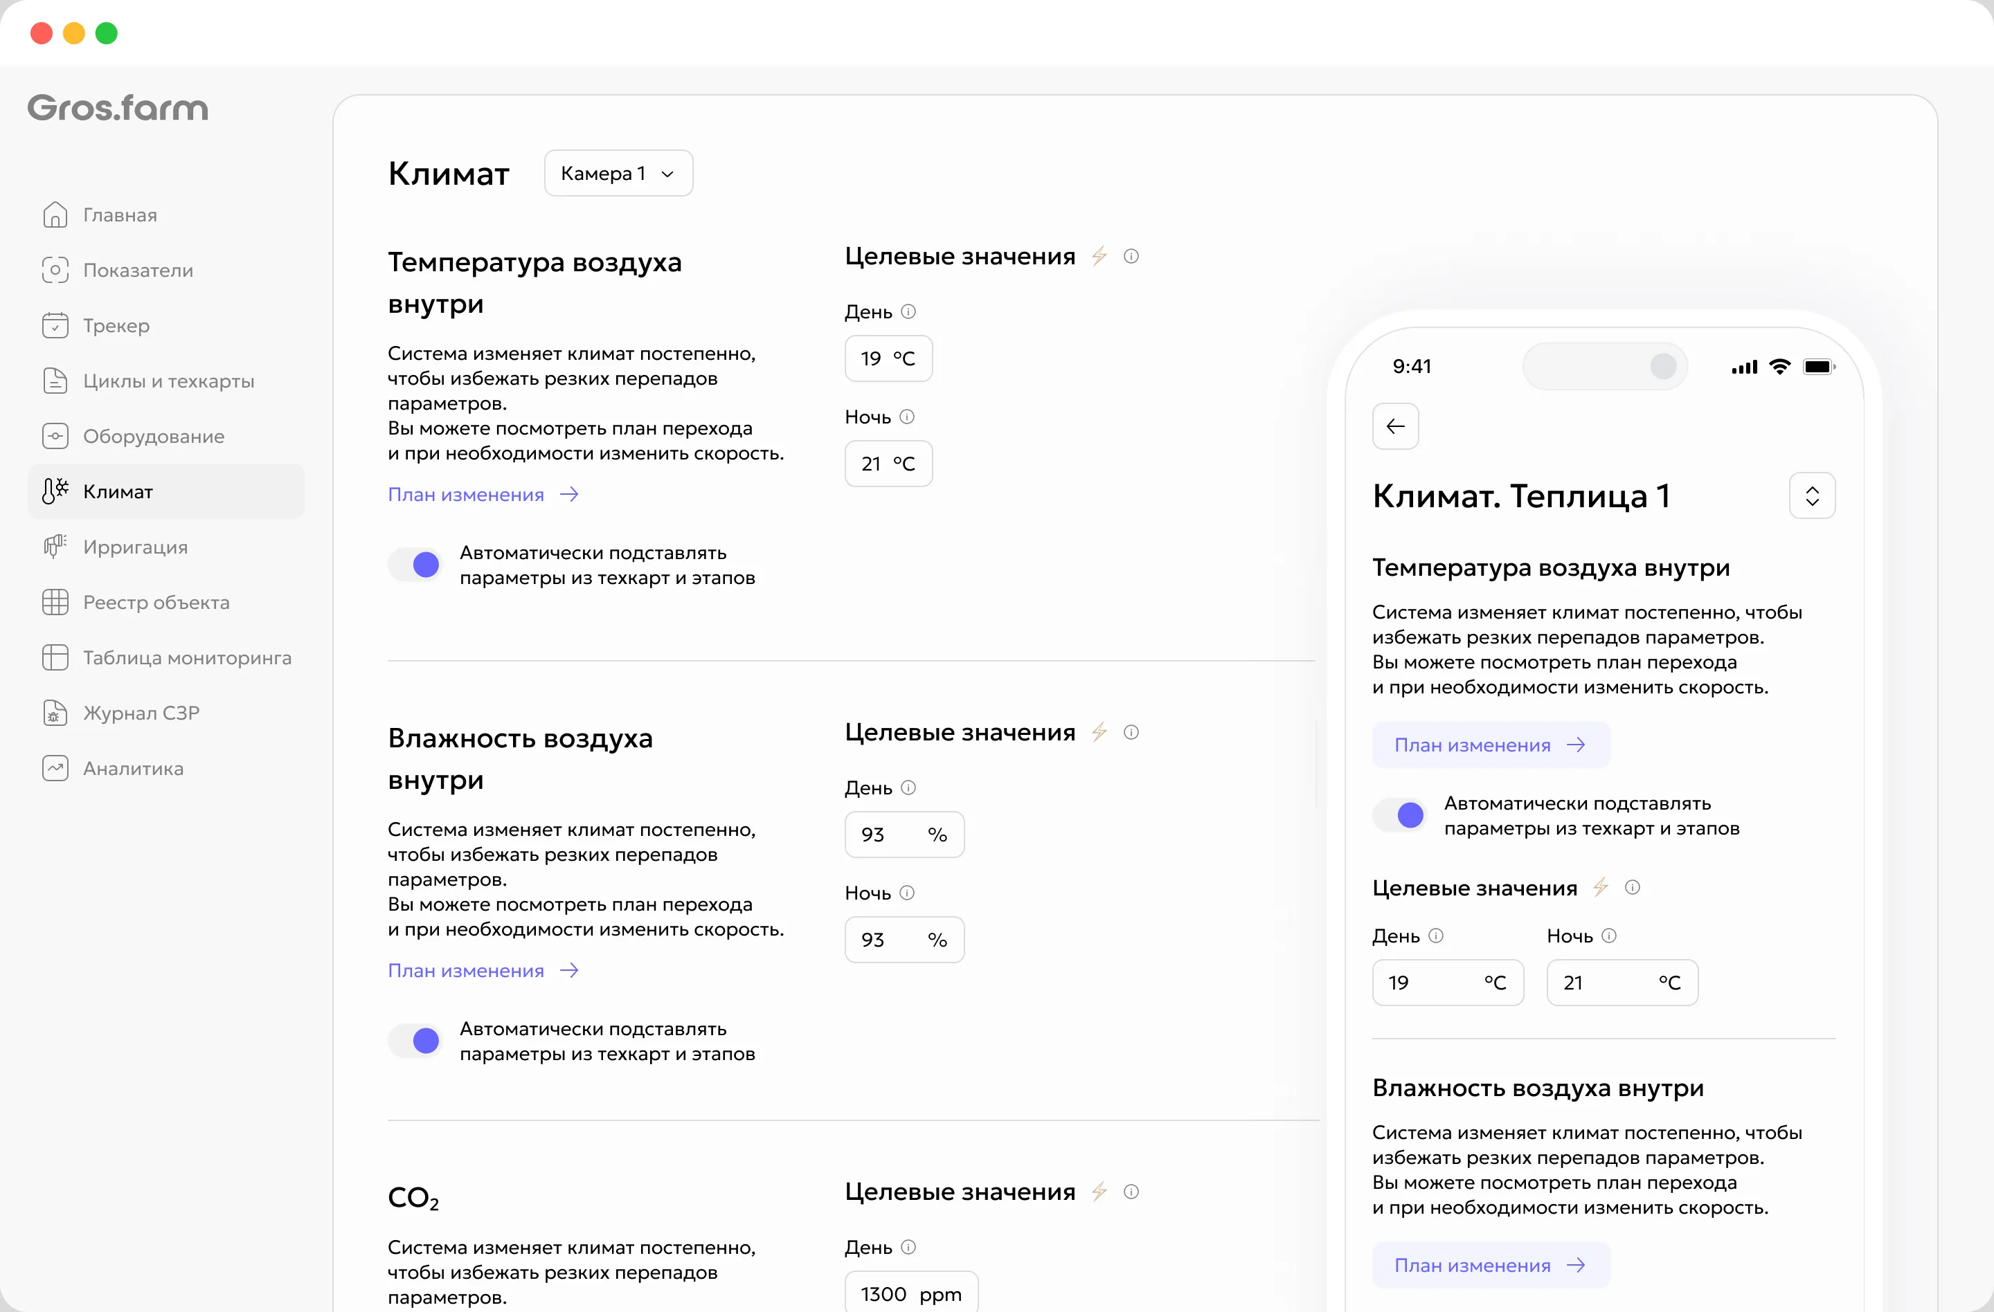Click the lightning icon beside CO₂ Целевые значения
The height and width of the screenshot is (1312, 1994).
pyautogui.click(x=1099, y=1192)
